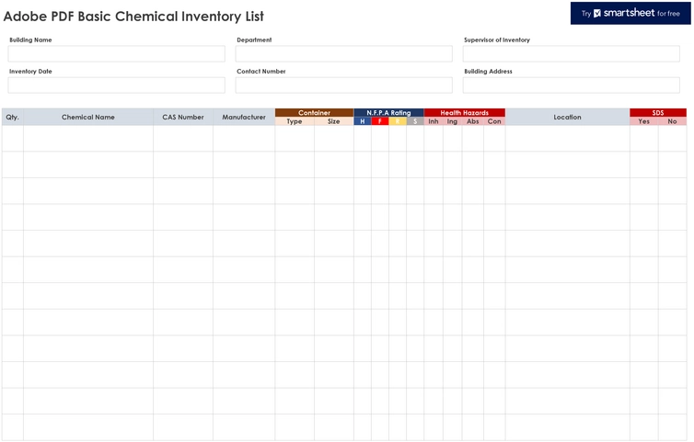The image size is (694, 442).
Task: Click the Type sub-header under Container
Action: point(295,121)
